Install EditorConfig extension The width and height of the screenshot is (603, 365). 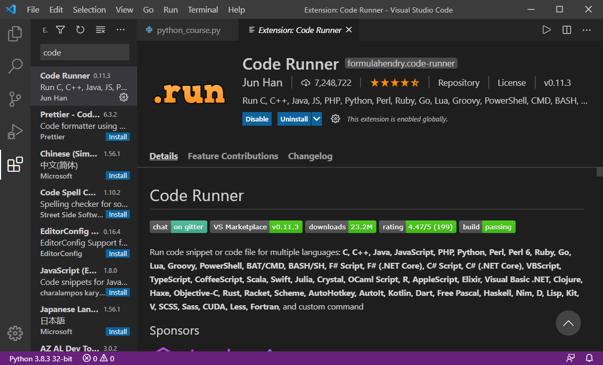(x=118, y=254)
